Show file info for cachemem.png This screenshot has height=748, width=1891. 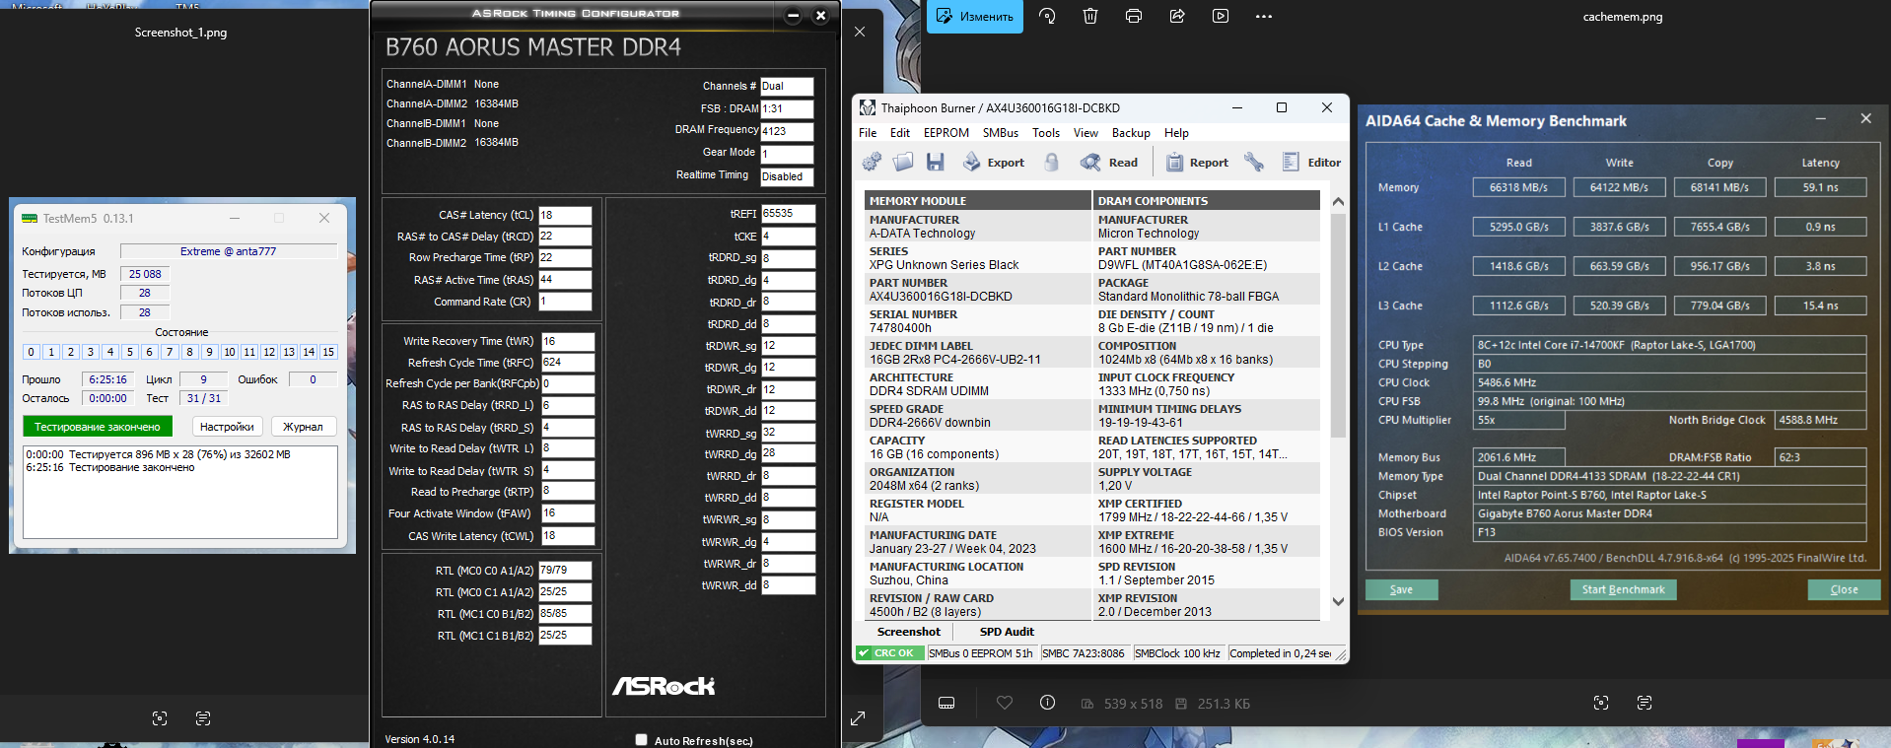click(x=1047, y=703)
